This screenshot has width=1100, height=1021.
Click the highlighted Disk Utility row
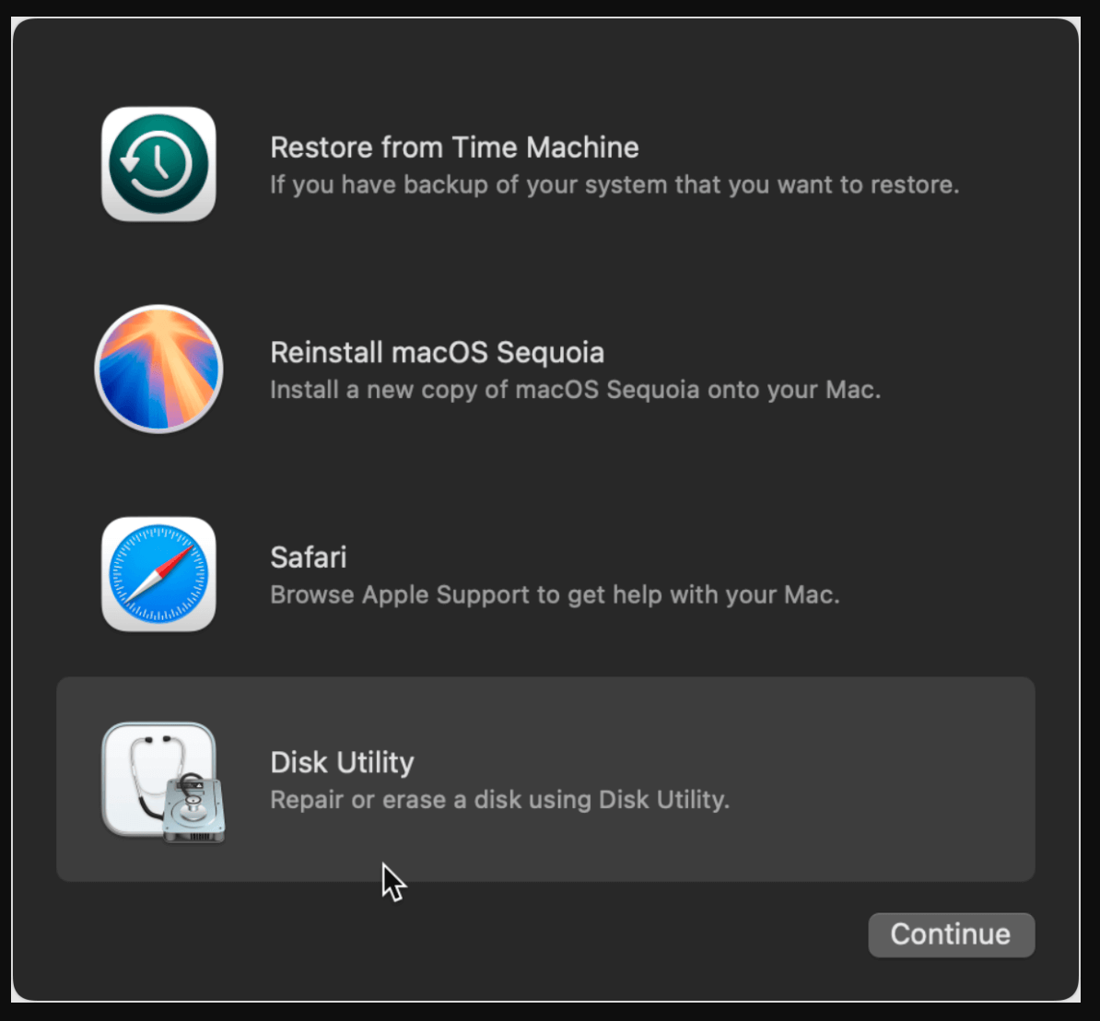546,779
